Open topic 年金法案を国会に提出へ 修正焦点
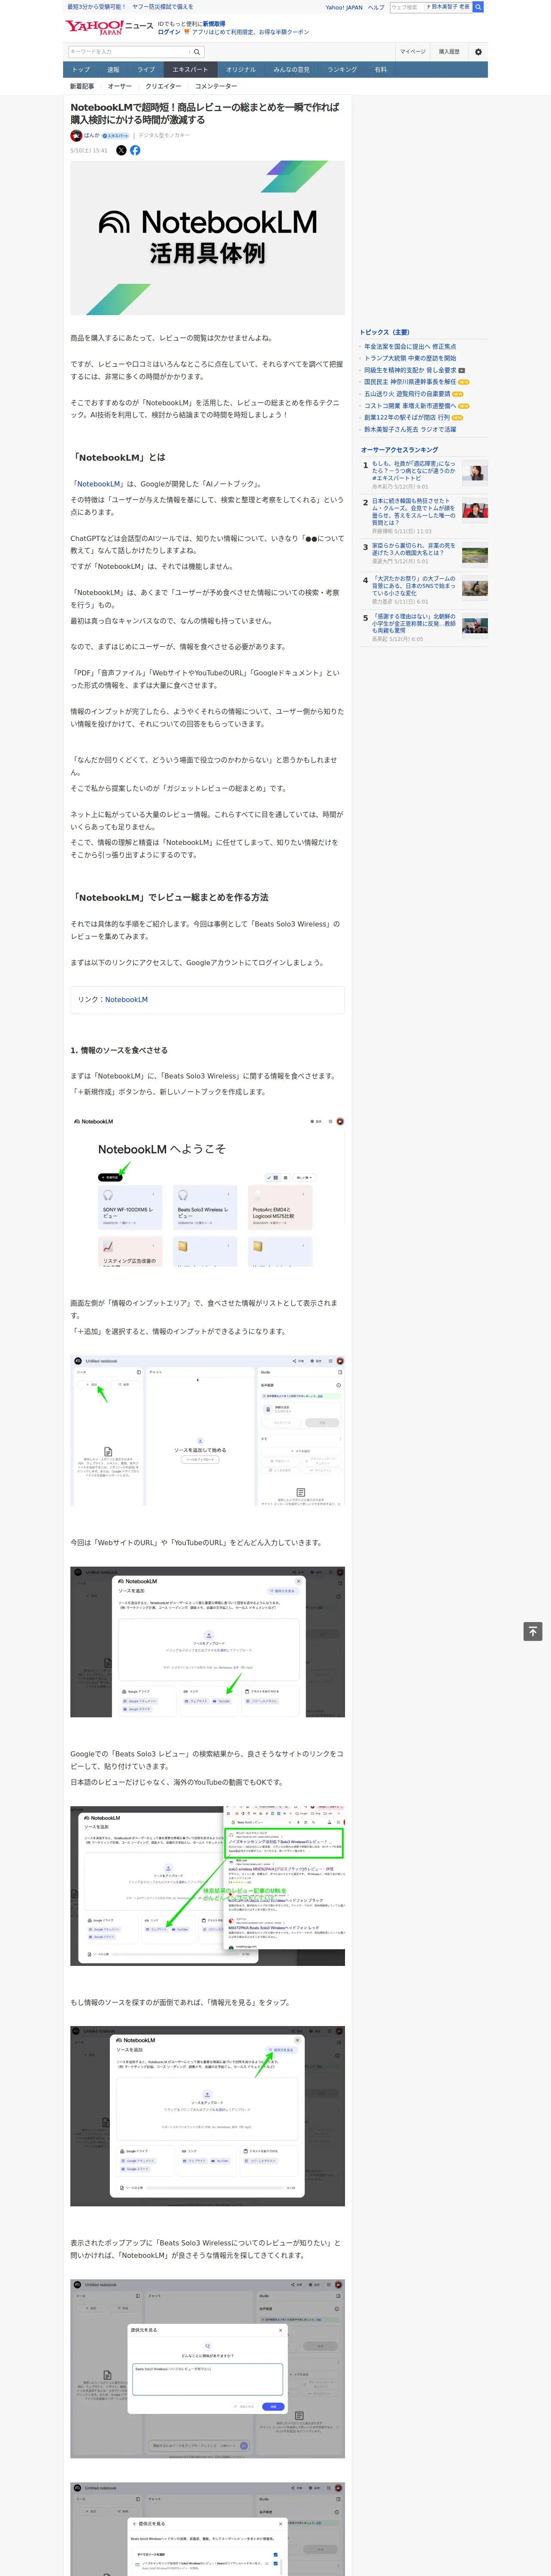Viewport: 551px width, 2576px height. (x=410, y=346)
